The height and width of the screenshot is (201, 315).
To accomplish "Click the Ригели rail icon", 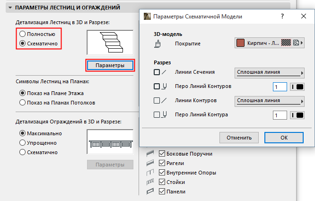I will pyautogui.click(x=151, y=163).
